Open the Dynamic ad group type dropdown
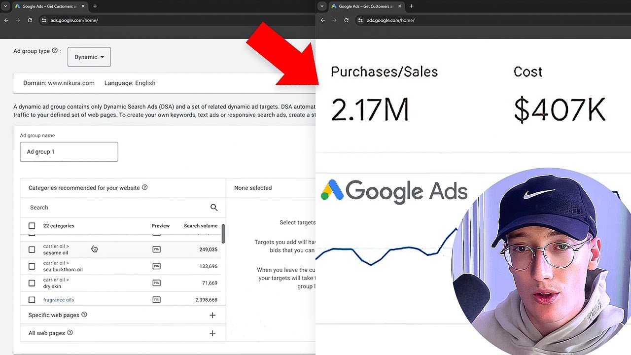 (89, 57)
